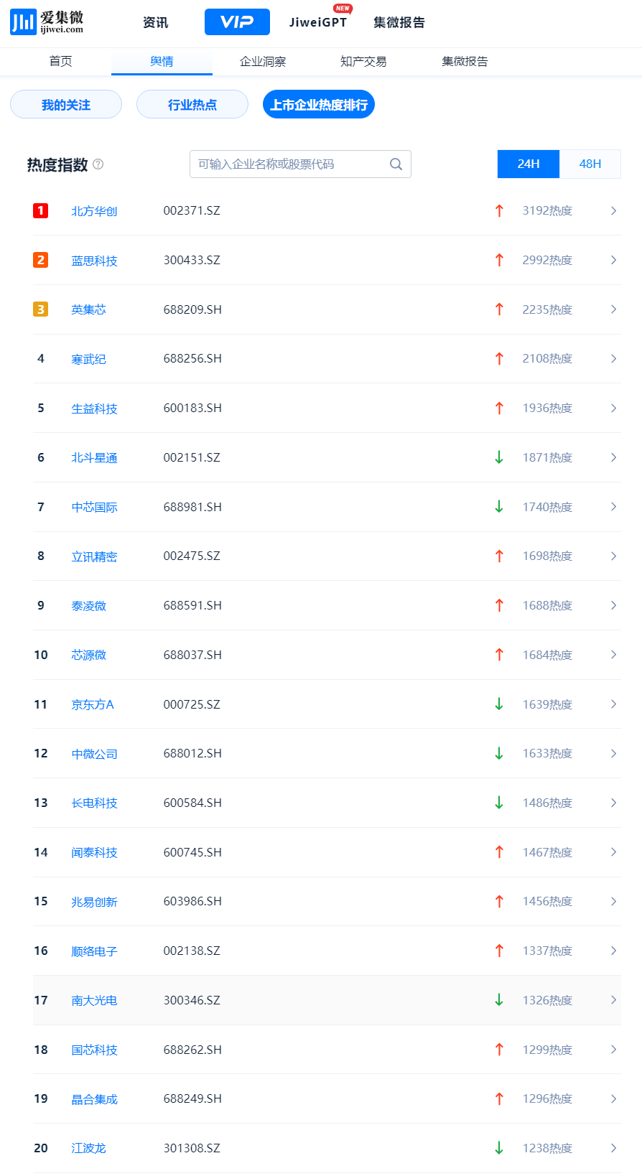Open the VIP badge button

[237, 22]
